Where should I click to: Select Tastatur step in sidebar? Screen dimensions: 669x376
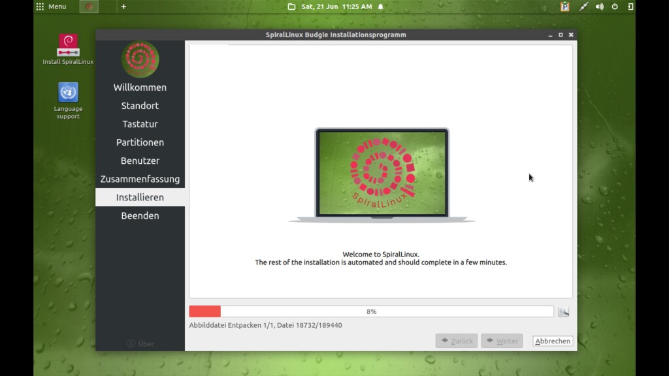point(140,123)
